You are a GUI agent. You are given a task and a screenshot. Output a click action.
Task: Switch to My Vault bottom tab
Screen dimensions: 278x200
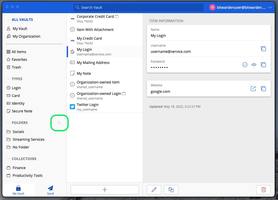[18, 190]
